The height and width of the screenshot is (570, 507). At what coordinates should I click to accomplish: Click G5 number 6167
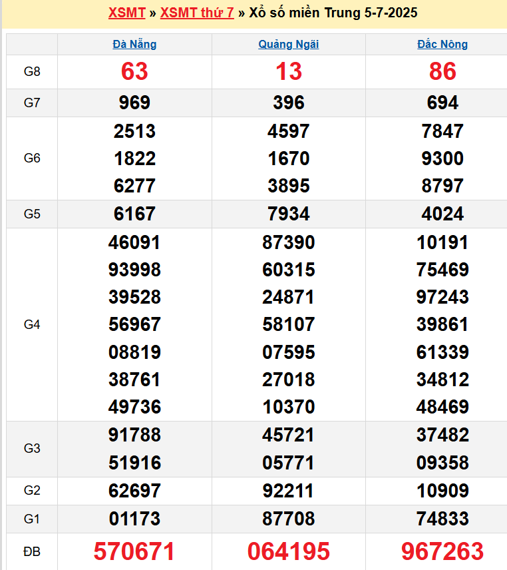pyautogui.click(x=134, y=214)
